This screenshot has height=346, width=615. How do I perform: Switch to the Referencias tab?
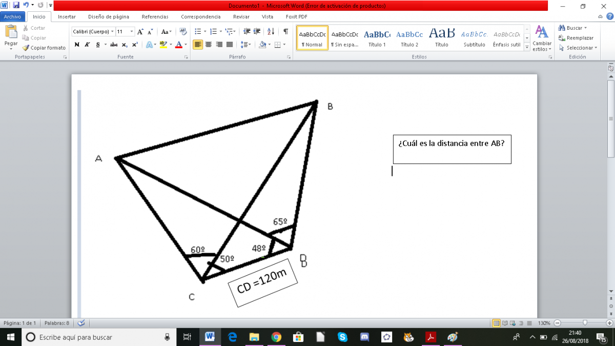[x=155, y=16]
